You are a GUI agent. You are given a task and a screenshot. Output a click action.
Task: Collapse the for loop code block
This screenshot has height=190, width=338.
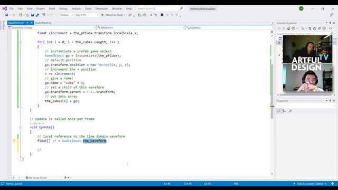(x=20, y=42)
